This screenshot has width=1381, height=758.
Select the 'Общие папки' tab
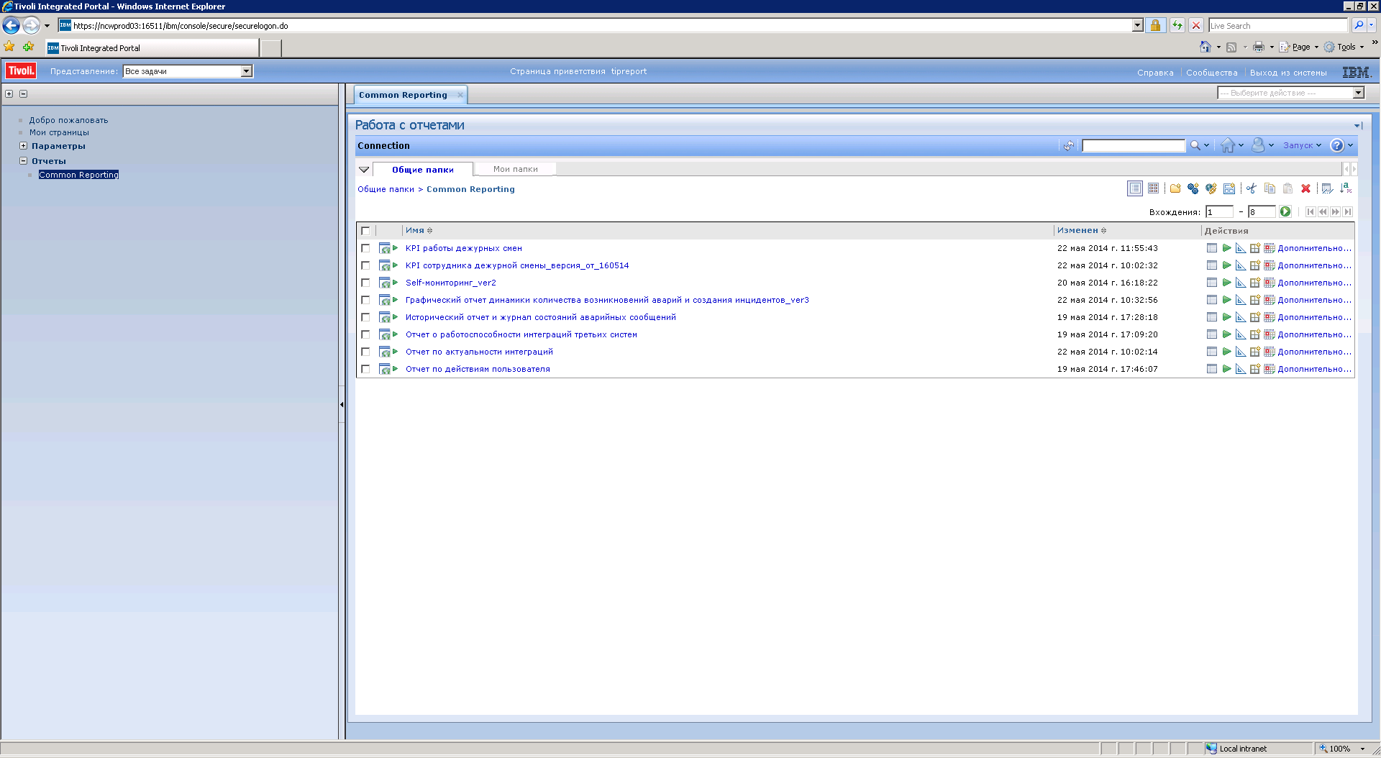pyautogui.click(x=423, y=170)
